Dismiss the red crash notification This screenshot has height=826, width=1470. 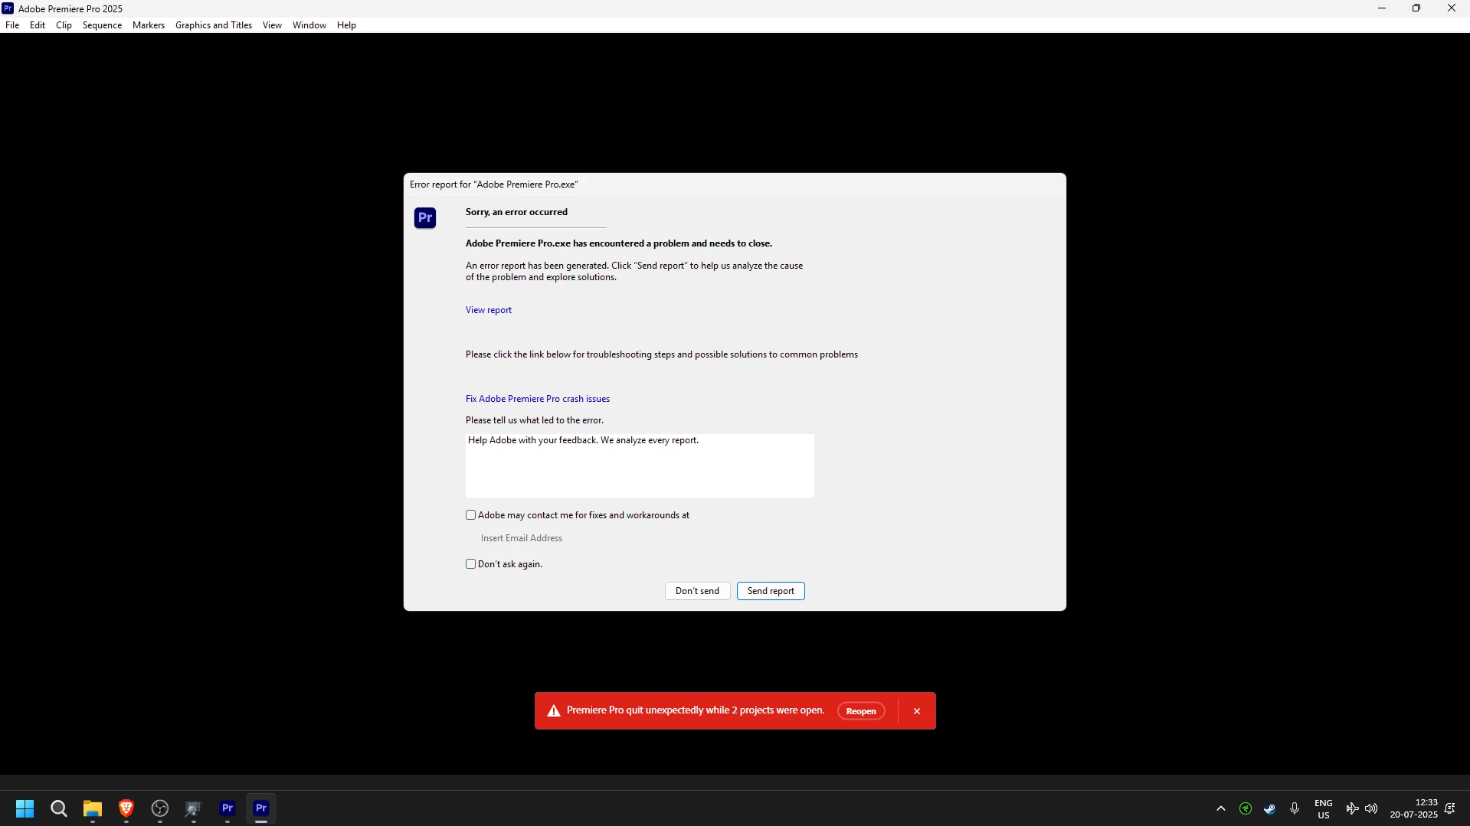point(917,711)
